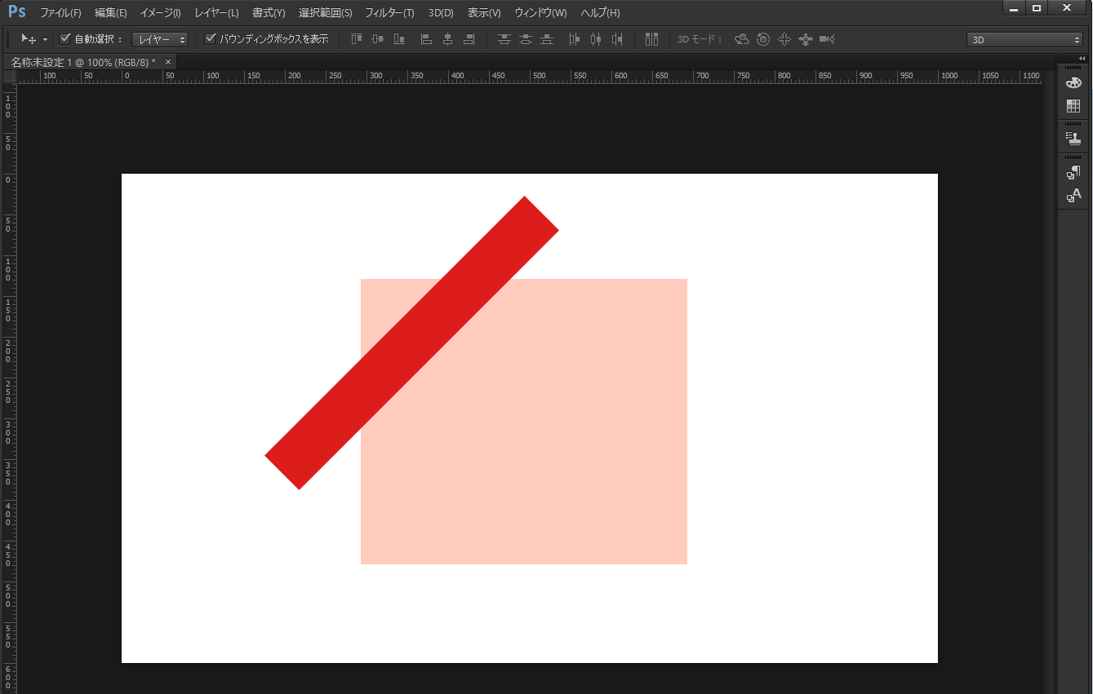Open the Swatches grid panel icon
This screenshot has height=694, width=1093.
[1073, 107]
